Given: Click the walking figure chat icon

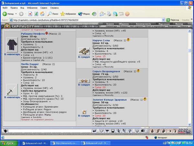Looking at the screenshot, I should coord(119,131).
